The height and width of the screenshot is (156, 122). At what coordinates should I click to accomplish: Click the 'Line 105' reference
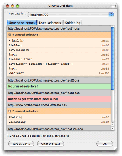tap(104, 73)
